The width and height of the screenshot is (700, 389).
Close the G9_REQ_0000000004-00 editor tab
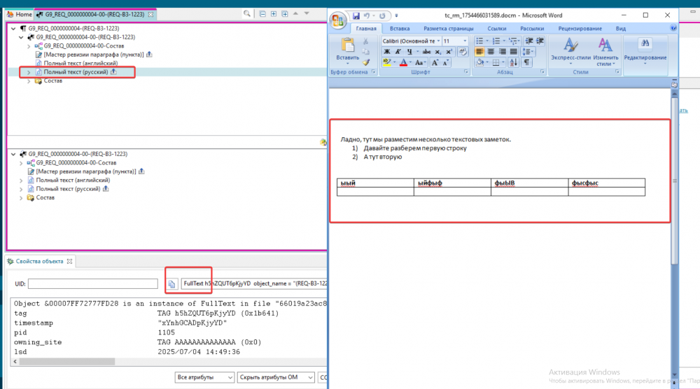[x=151, y=14]
